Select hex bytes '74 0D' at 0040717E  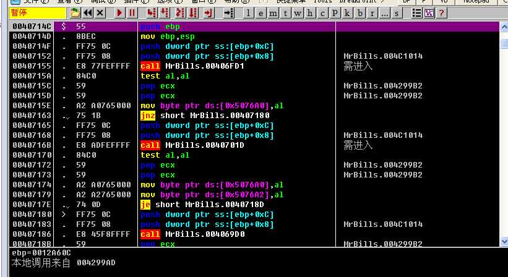pos(88,205)
